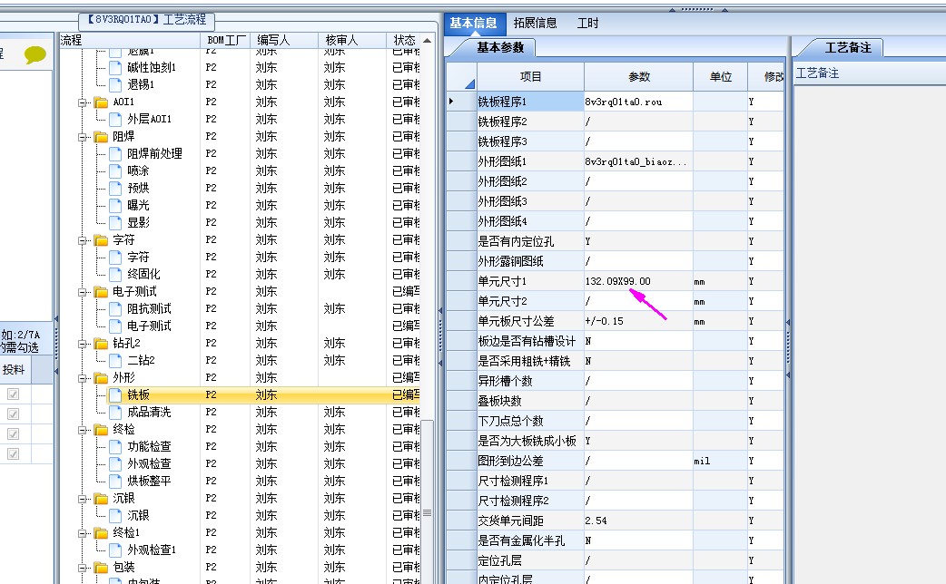This screenshot has width=946, height=584.
Task: Toggle the second 投料 checkbox
Action: (13, 414)
